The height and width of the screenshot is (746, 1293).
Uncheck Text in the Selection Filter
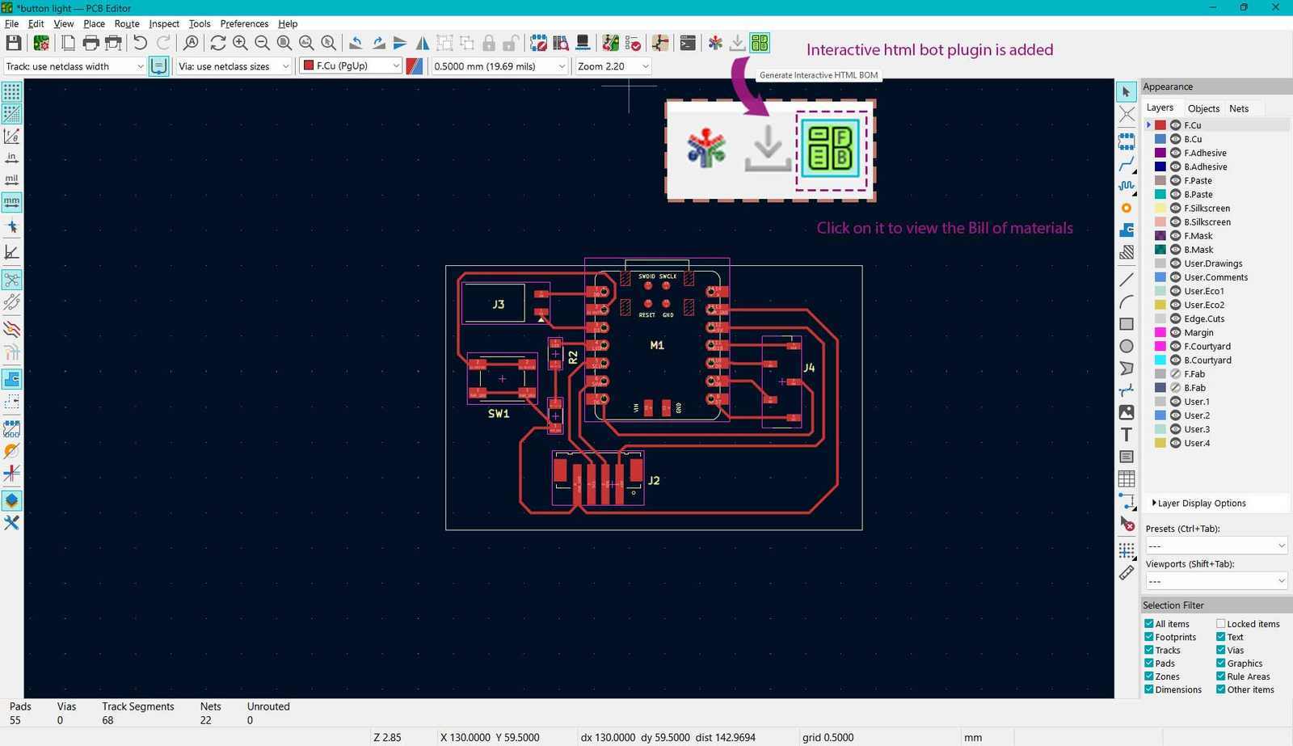click(x=1220, y=637)
